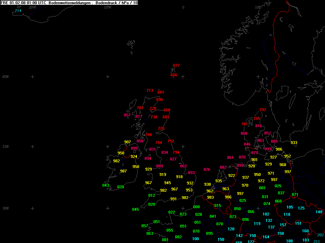Select the red 797 station value
This screenshot has width=325, height=243.
coord(263,110)
